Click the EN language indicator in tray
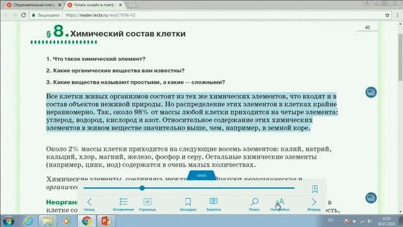This screenshot has width=403, height=227. 331,220
